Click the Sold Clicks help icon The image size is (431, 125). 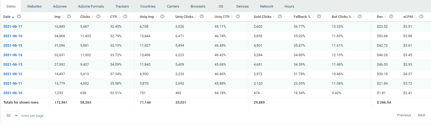[280, 17]
